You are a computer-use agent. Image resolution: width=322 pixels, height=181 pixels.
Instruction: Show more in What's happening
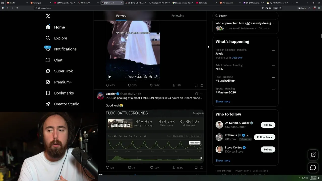223,102
